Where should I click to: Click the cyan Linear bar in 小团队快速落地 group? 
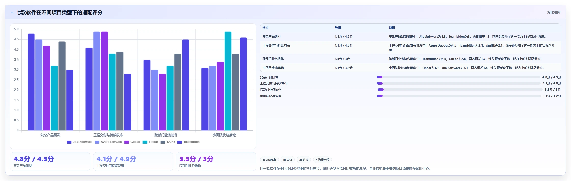click(228, 81)
